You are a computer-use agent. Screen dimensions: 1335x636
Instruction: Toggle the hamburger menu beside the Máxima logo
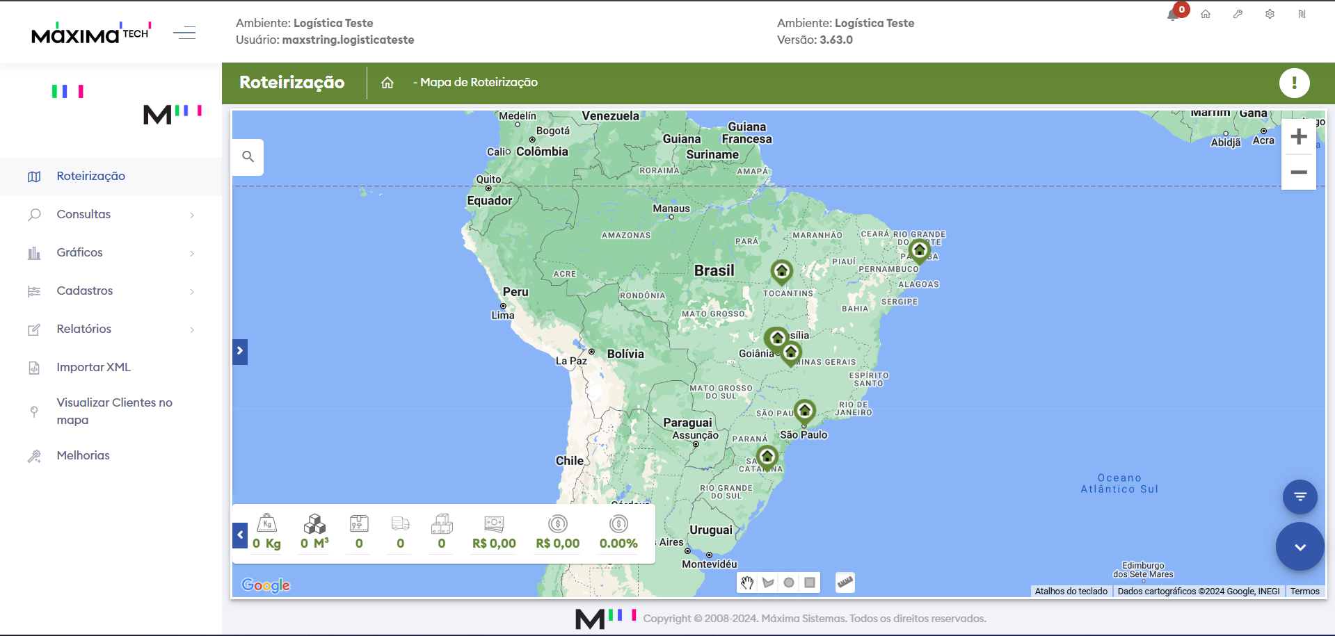tap(184, 33)
